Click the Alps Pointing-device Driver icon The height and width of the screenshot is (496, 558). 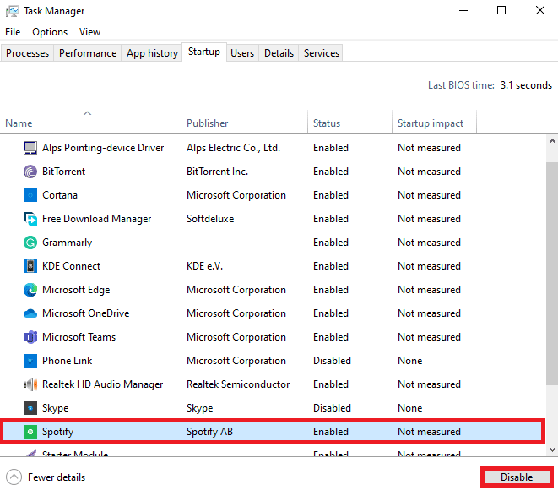30,148
